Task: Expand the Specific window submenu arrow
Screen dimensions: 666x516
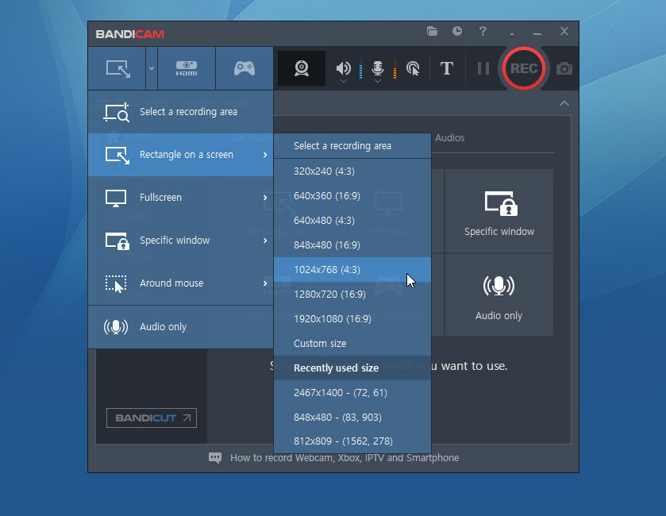Action: pos(265,241)
